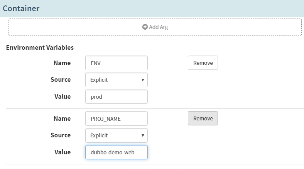Focus the Name field containing ENV
Screen dimensions: 304x169
click(x=116, y=63)
